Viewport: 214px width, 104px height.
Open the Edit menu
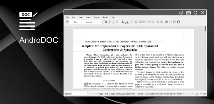[74, 17]
